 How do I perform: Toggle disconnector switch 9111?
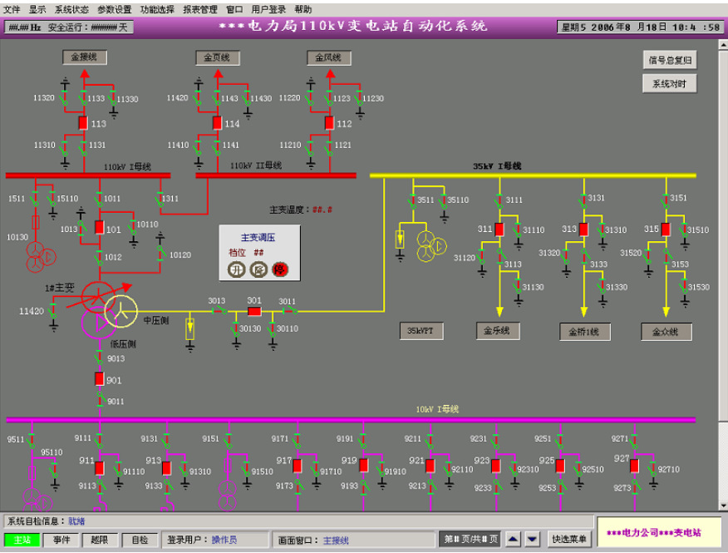point(99,440)
